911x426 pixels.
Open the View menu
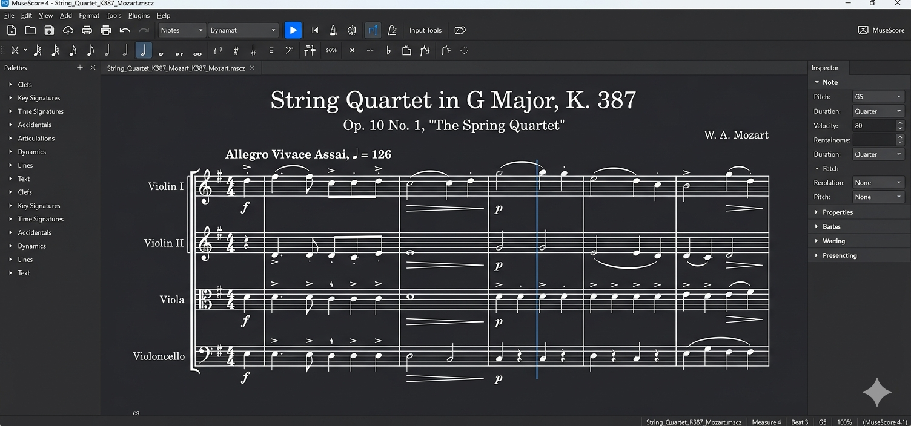coord(46,15)
